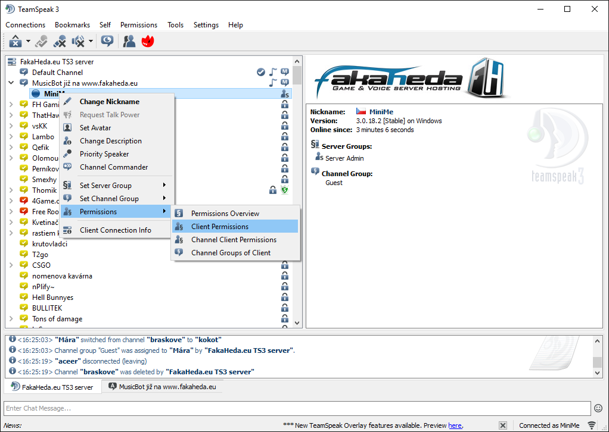Click the padlock icon on CSGO row
The width and height of the screenshot is (609, 432).
click(x=285, y=265)
